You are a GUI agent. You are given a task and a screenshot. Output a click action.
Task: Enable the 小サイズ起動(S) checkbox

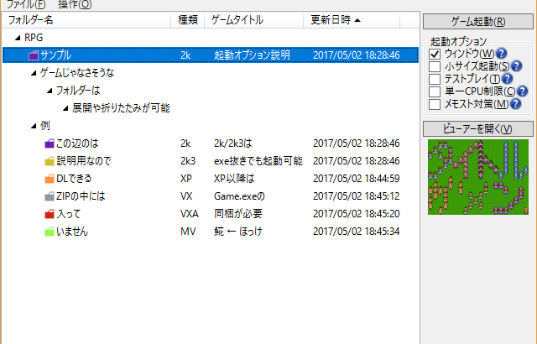coord(435,66)
